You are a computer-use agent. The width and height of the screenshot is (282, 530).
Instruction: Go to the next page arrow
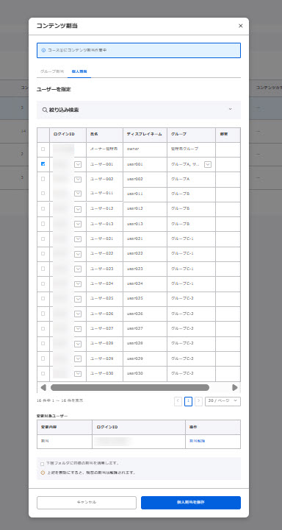click(x=199, y=401)
